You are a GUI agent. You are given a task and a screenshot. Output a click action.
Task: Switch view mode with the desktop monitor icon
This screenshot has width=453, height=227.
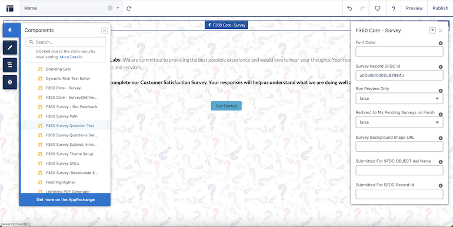click(x=377, y=8)
